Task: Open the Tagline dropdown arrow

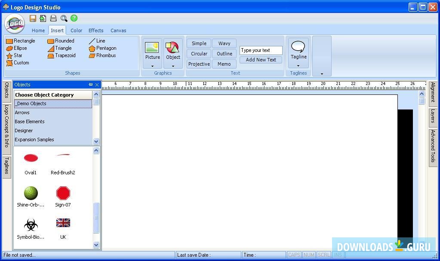Action: (298, 66)
